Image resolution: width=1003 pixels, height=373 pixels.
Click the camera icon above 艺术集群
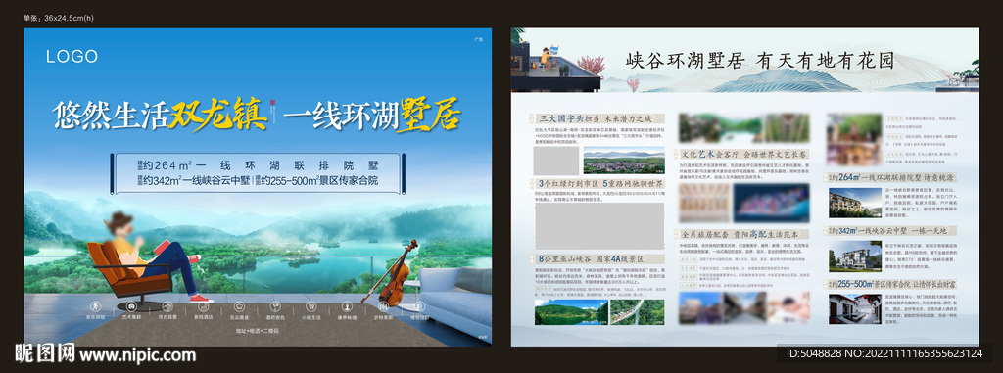131,306
